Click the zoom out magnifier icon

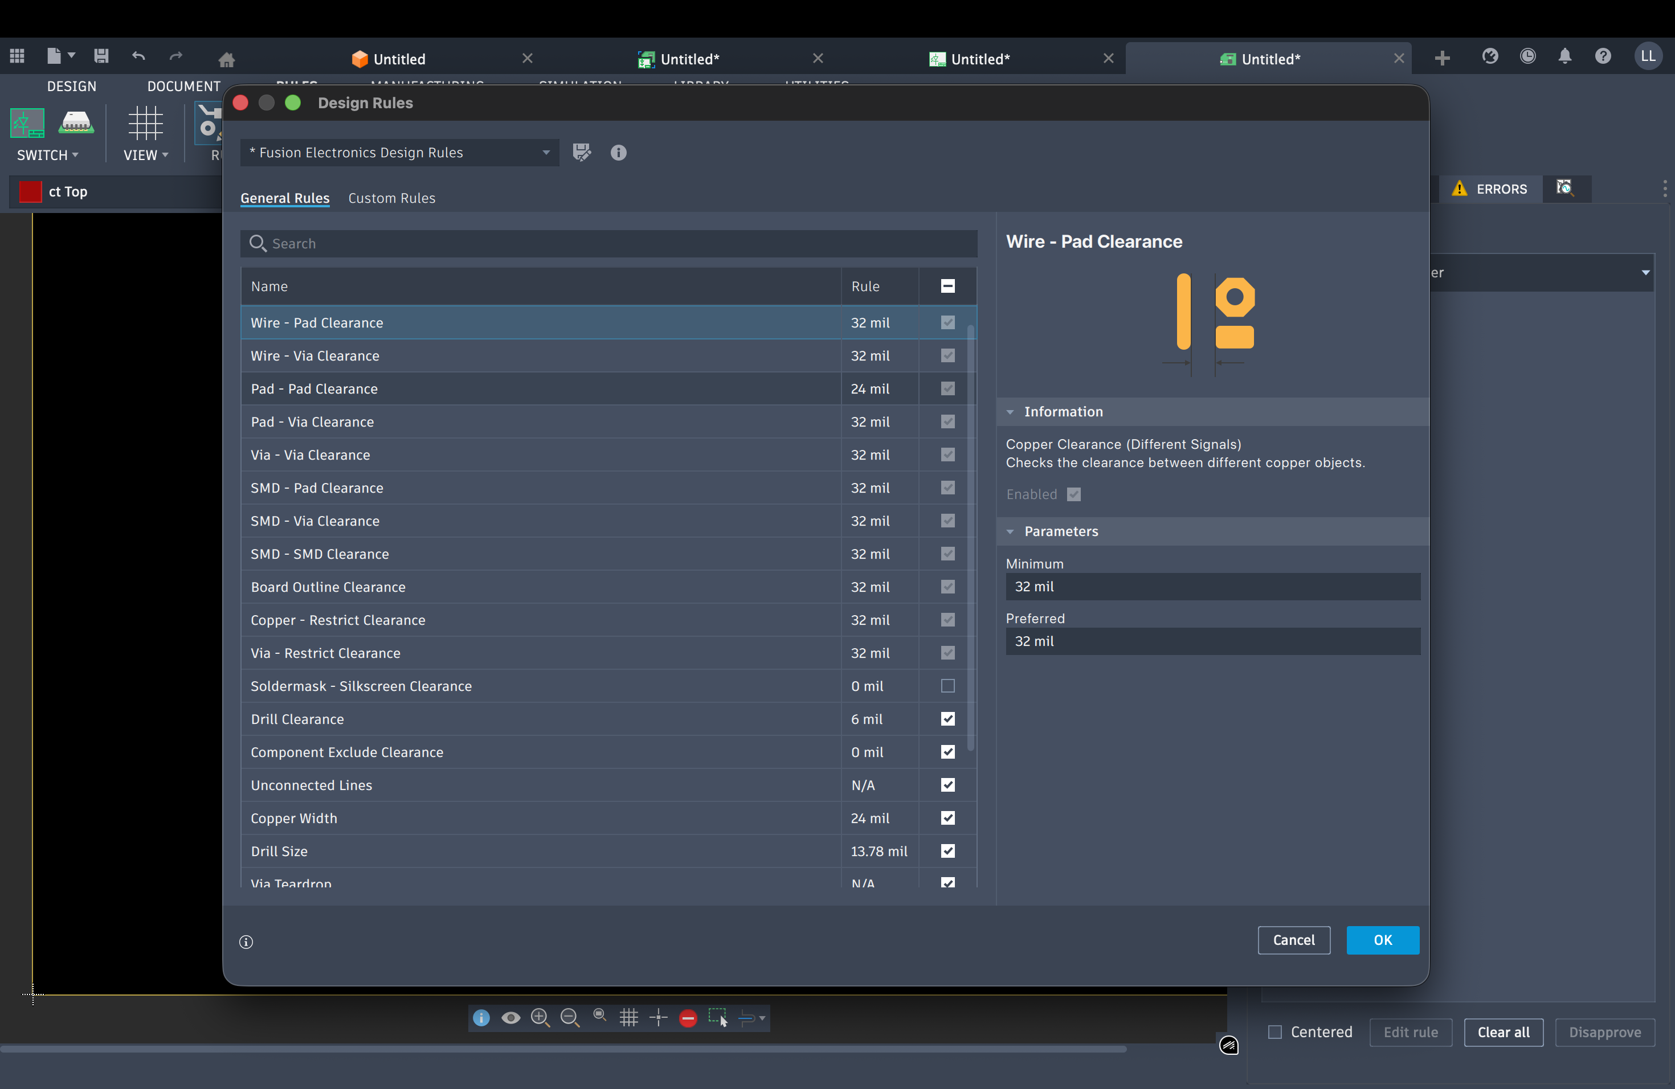tap(569, 1018)
